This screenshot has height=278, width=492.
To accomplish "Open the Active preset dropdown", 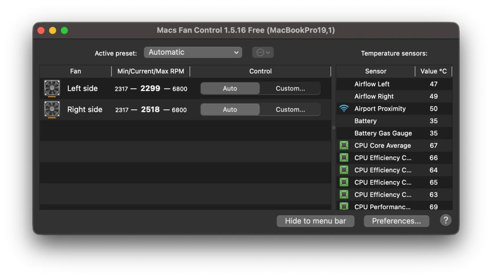I will tap(193, 52).
